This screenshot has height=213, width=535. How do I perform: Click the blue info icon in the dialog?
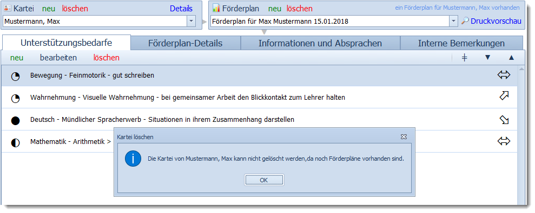pos(133,159)
